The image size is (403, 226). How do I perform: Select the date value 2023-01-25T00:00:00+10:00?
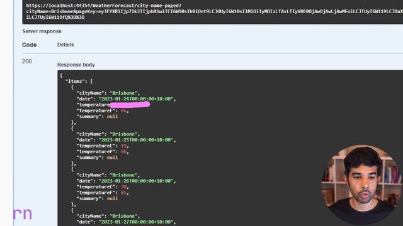pyautogui.click(x=136, y=140)
